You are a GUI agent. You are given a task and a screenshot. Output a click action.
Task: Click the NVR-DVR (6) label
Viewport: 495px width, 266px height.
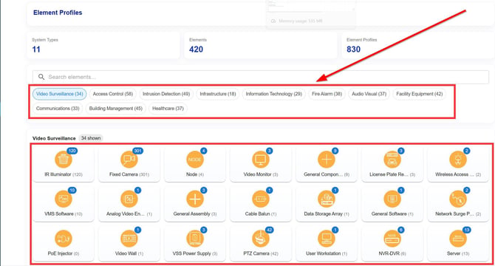392,253
